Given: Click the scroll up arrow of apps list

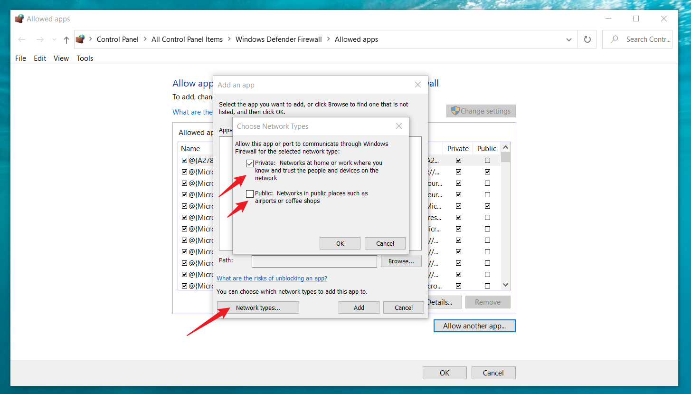Looking at the screenshot, I should pyautogui.click(x=506, y=147).
